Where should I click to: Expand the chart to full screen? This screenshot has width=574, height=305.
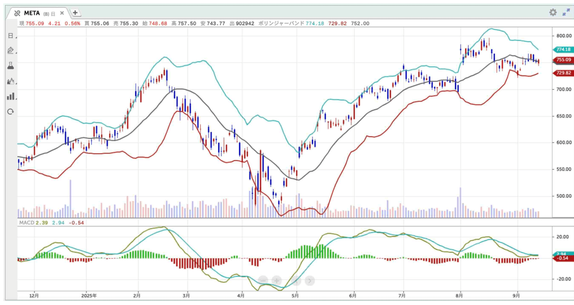pyautogui.click(x=566, y=12)
